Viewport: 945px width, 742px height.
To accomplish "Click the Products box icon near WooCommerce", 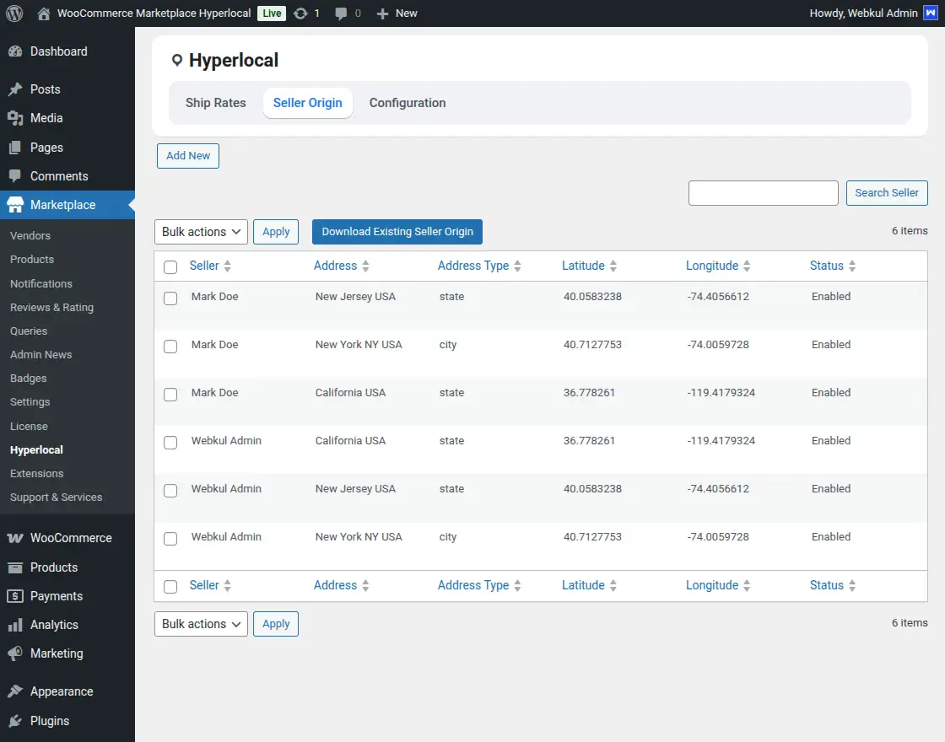I will point(15,567).
